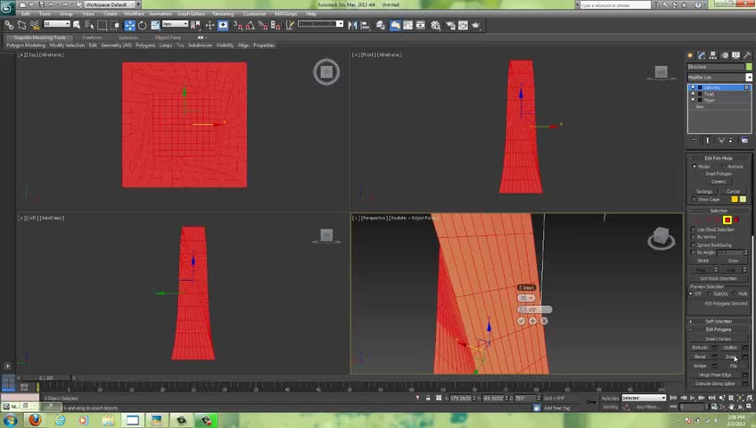Click the Mirror tool icon

click(352, 25)
